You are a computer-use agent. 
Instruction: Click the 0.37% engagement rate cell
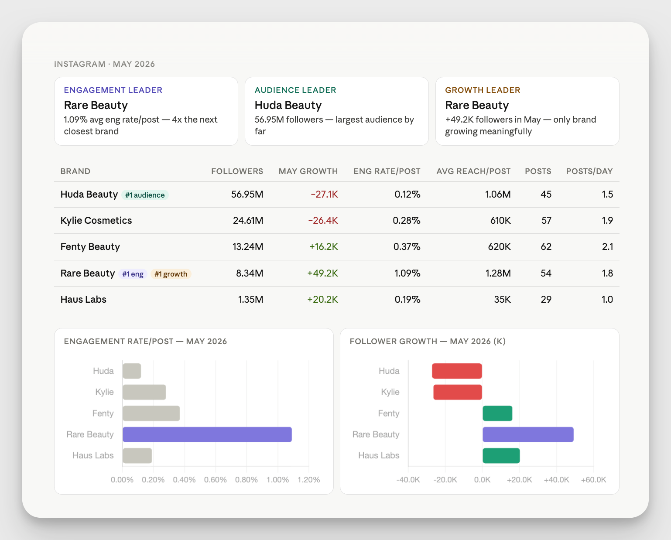click(407, 247)
